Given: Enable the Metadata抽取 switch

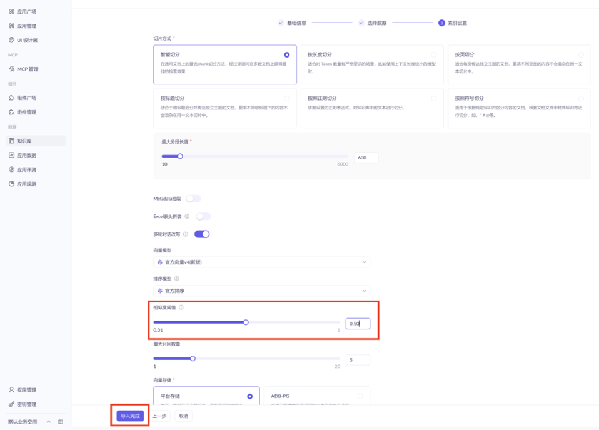Looking at the screenshot, I should tap(193, 199).
